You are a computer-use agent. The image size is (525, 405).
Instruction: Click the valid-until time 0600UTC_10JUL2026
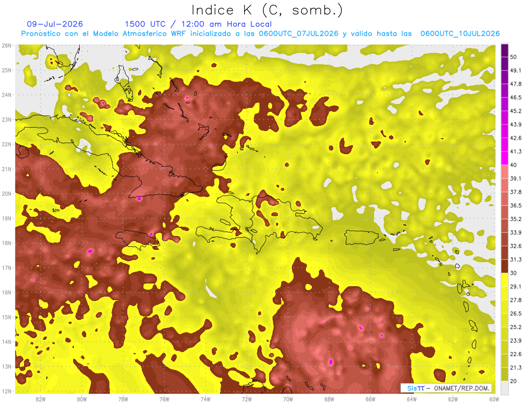[x=460, y=34]
